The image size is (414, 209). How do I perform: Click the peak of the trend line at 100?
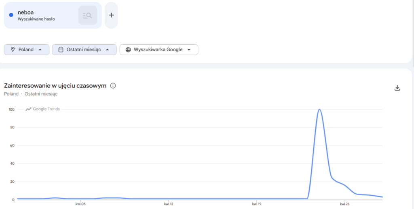pos(319,110)
